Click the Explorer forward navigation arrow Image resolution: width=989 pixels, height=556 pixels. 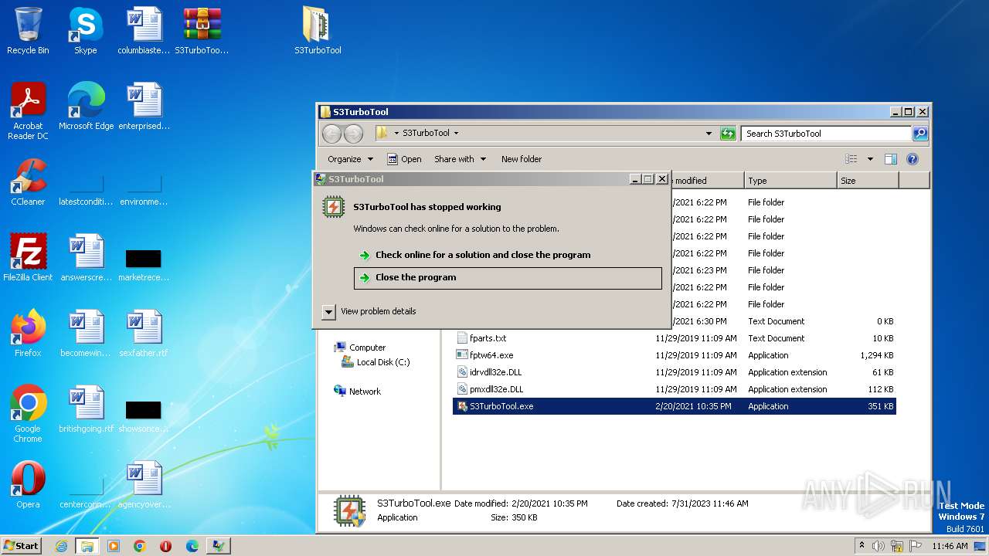point(353,134)
